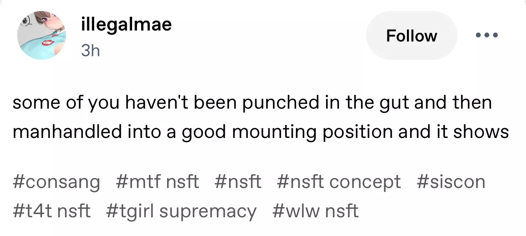Click the post body text
Screen dimensions: 526x236
click(261, 117)
